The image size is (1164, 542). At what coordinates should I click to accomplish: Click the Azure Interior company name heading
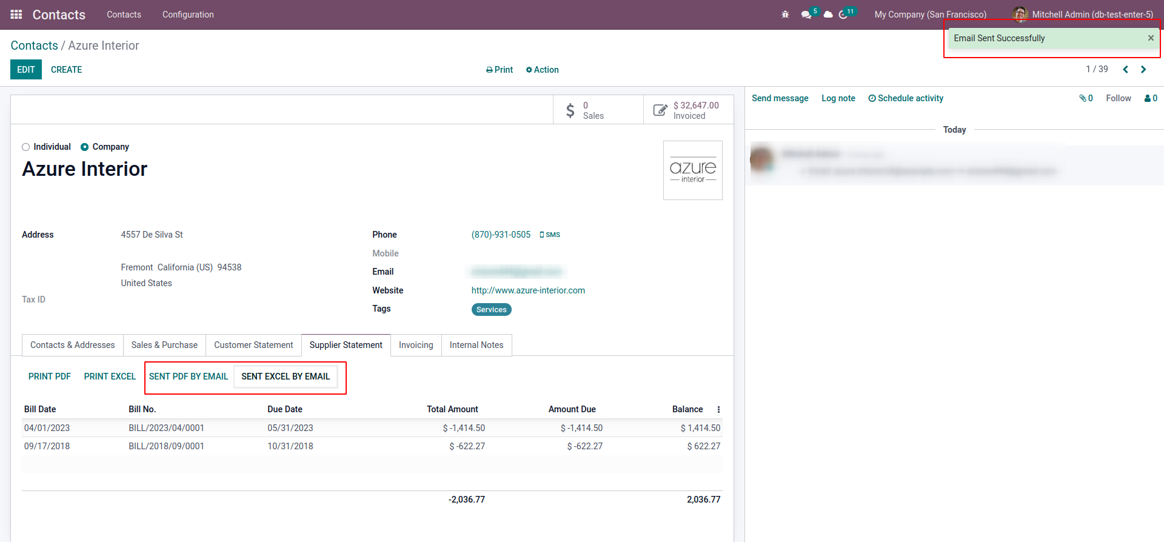(x=85, y=169)
